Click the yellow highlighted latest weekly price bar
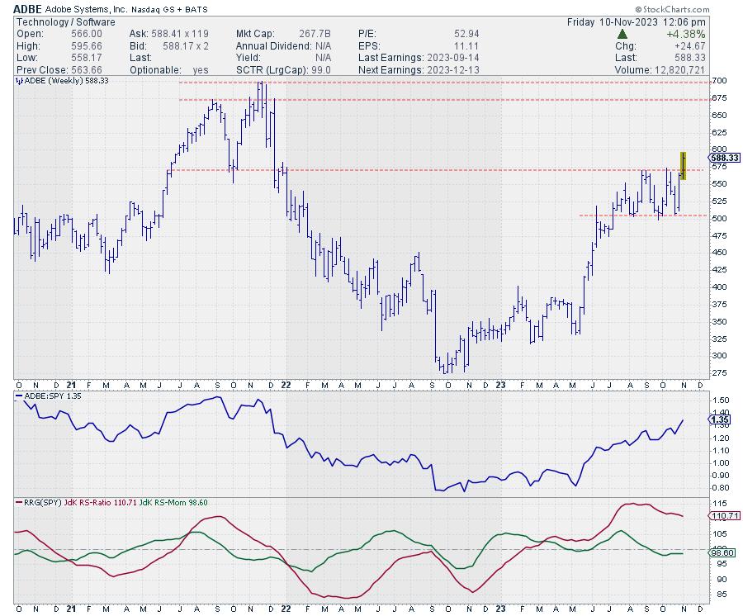Screen dimensions: 743x616 click(x=684, y=165)
